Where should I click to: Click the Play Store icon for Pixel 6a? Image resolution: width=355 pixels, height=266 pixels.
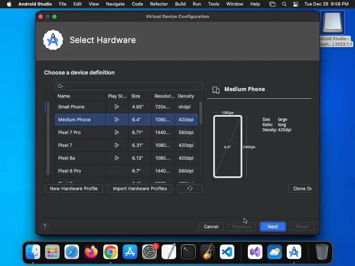click(116, 158)
